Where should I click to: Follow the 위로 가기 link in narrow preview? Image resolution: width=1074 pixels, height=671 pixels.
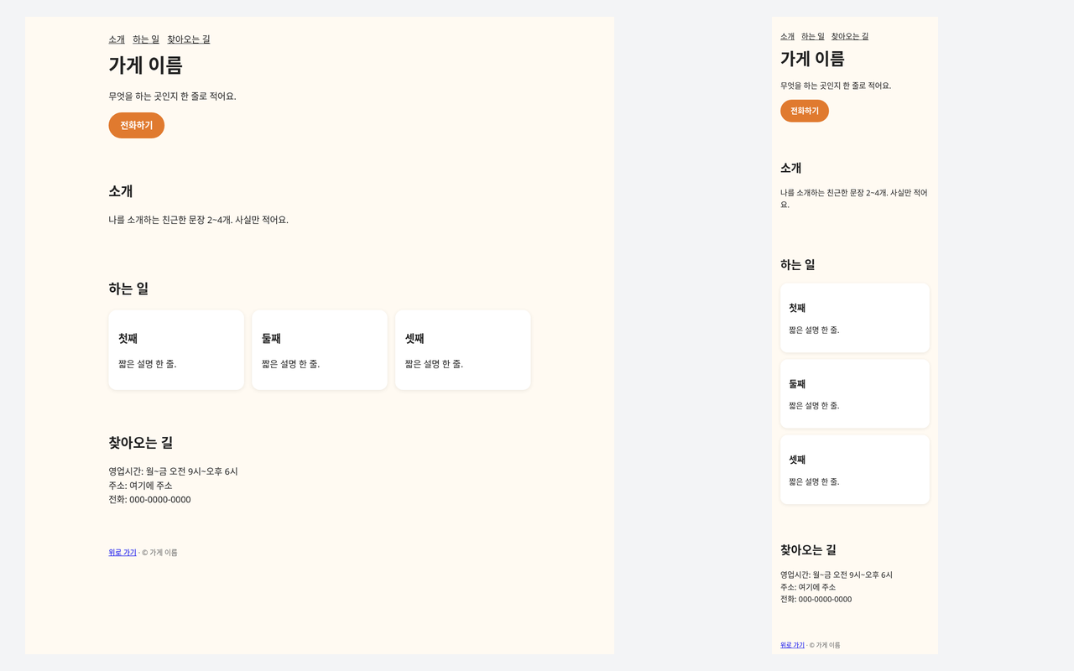(x=792, y=645)
